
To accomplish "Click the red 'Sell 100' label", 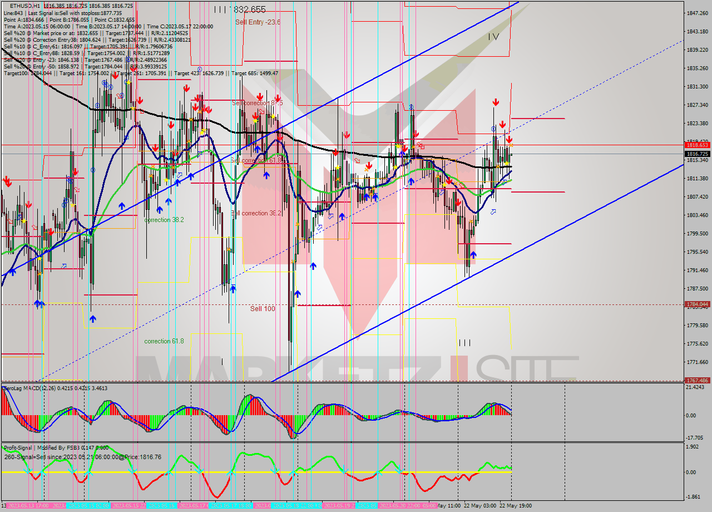I will pos(263,308).
